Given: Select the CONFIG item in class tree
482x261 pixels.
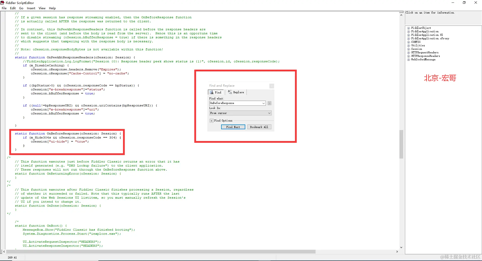Looking at the screenshot, I should 416,42.
